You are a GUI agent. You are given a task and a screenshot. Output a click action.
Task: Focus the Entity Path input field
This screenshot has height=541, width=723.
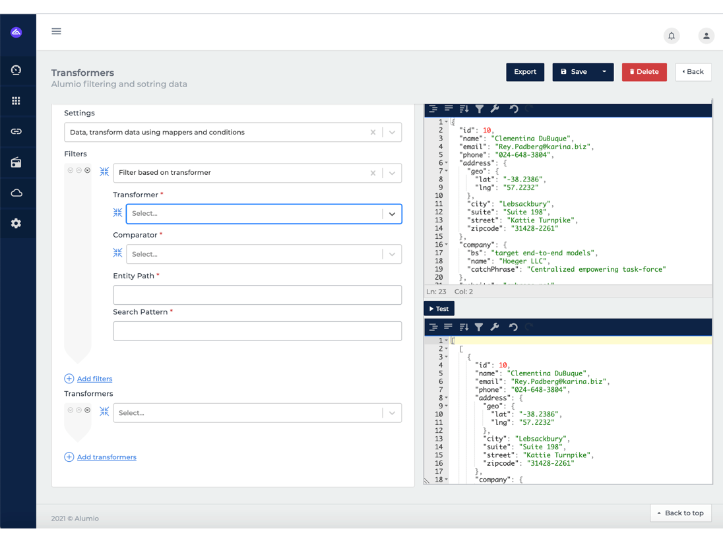click(x=257, y=295)
